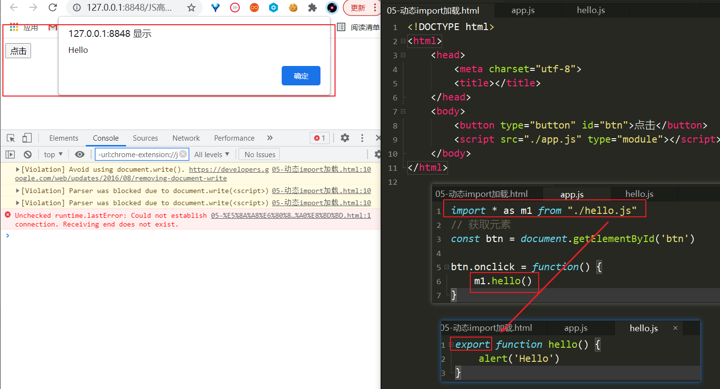This screenshot has width=720, height=389.
Task: Click the red error icon beside Unchecked runtime.lastError
Action: (8, 215)
